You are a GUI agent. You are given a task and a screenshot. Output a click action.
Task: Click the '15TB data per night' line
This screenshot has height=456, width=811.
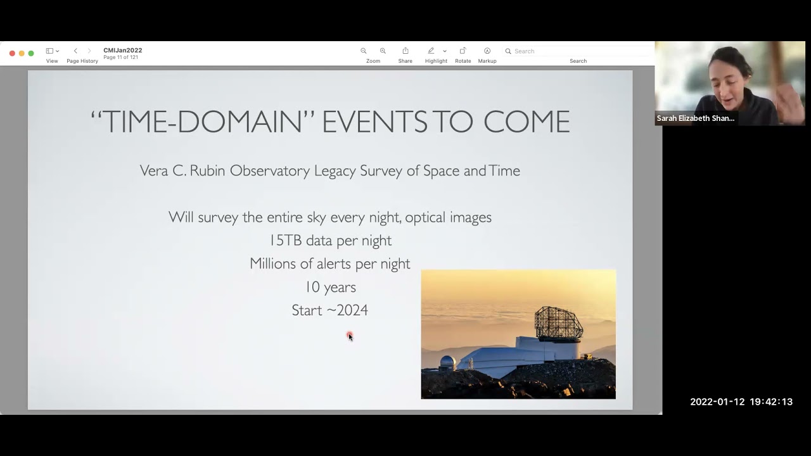330,241
